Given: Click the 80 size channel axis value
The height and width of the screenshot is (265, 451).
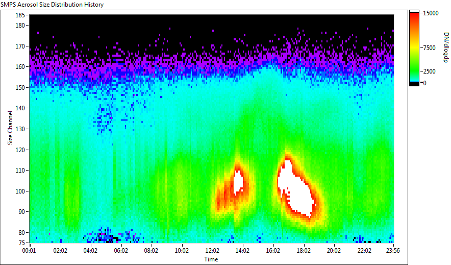Looking at the screenshot, I should point(22,232).
